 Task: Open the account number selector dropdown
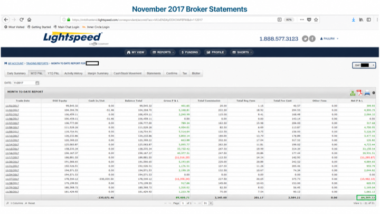[x=364, y=66]
